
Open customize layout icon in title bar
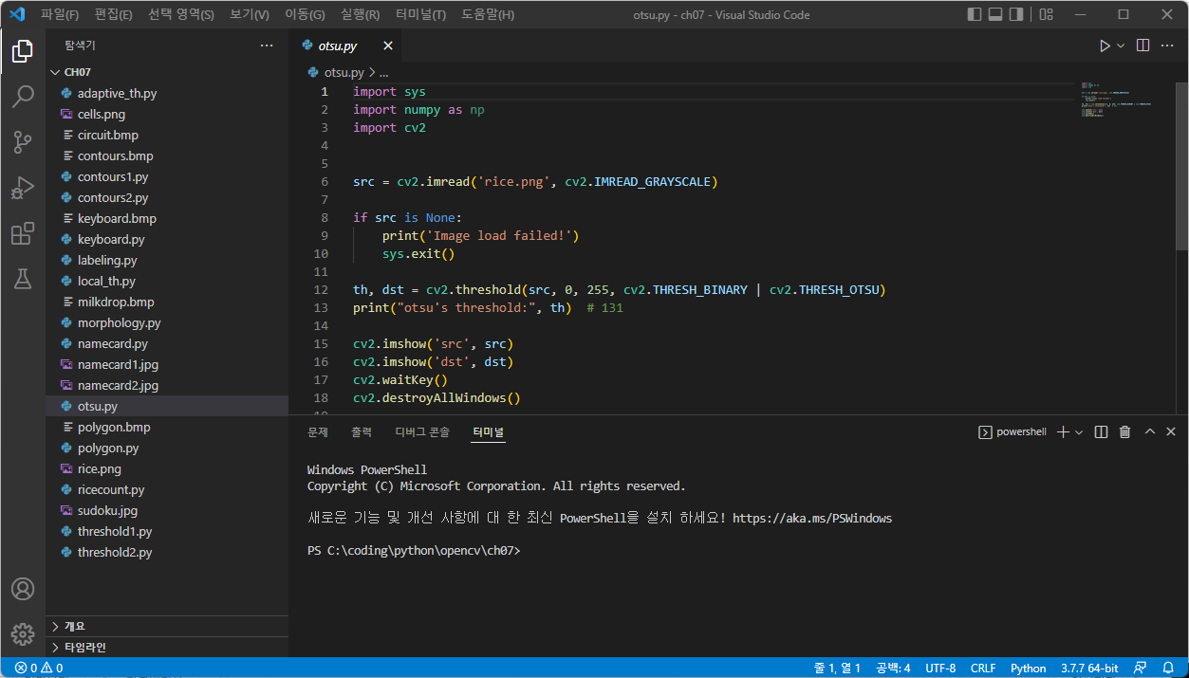tap(1046, 14)
